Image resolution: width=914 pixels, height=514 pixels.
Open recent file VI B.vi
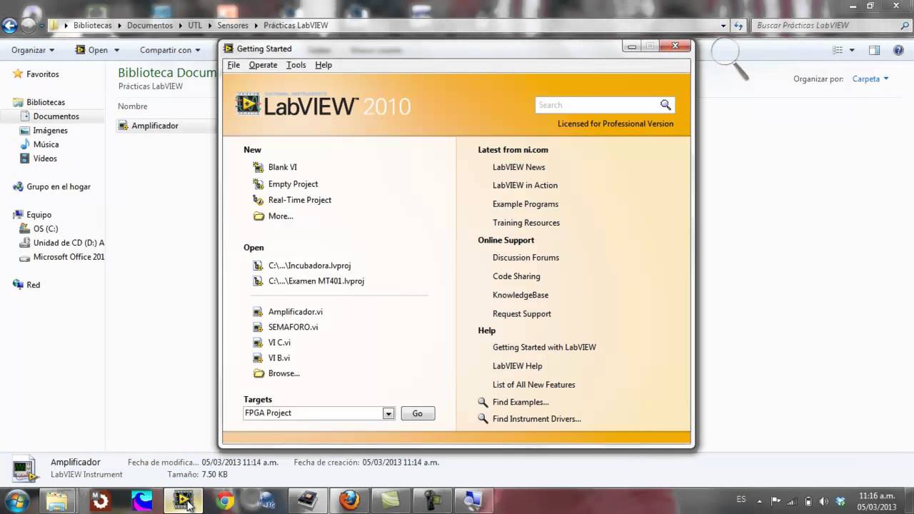(278, 358)
